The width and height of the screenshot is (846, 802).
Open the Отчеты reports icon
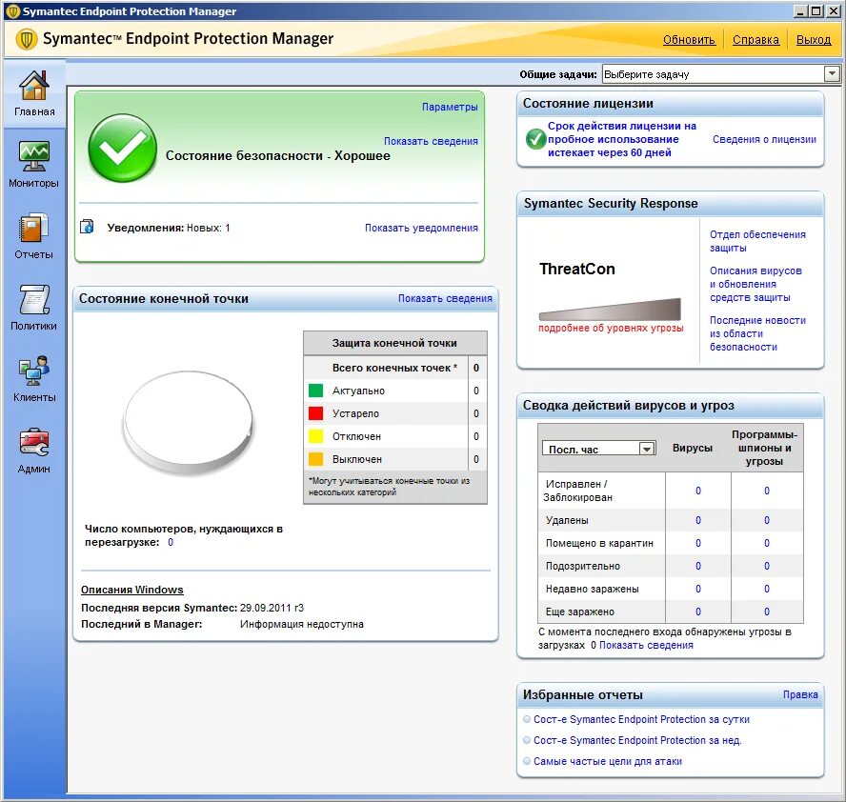pos(34,229)
